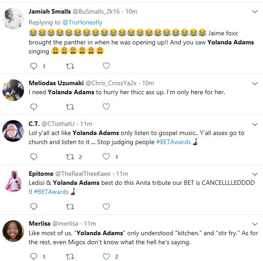The image size is (263, 261).
Task: Like Jamiah Smalls' tweet
Action: [x=106, y=66]
